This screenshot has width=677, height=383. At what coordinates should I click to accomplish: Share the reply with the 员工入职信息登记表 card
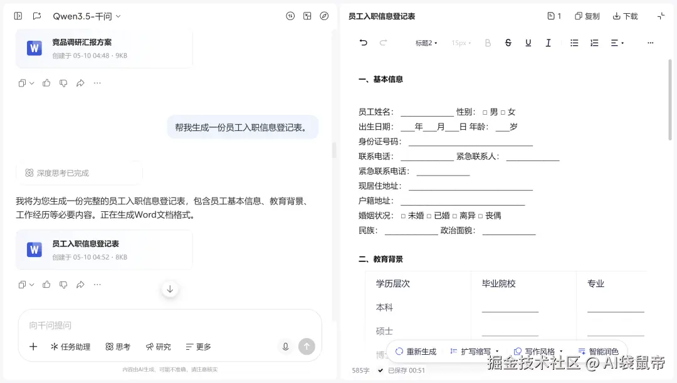point(80,285)
